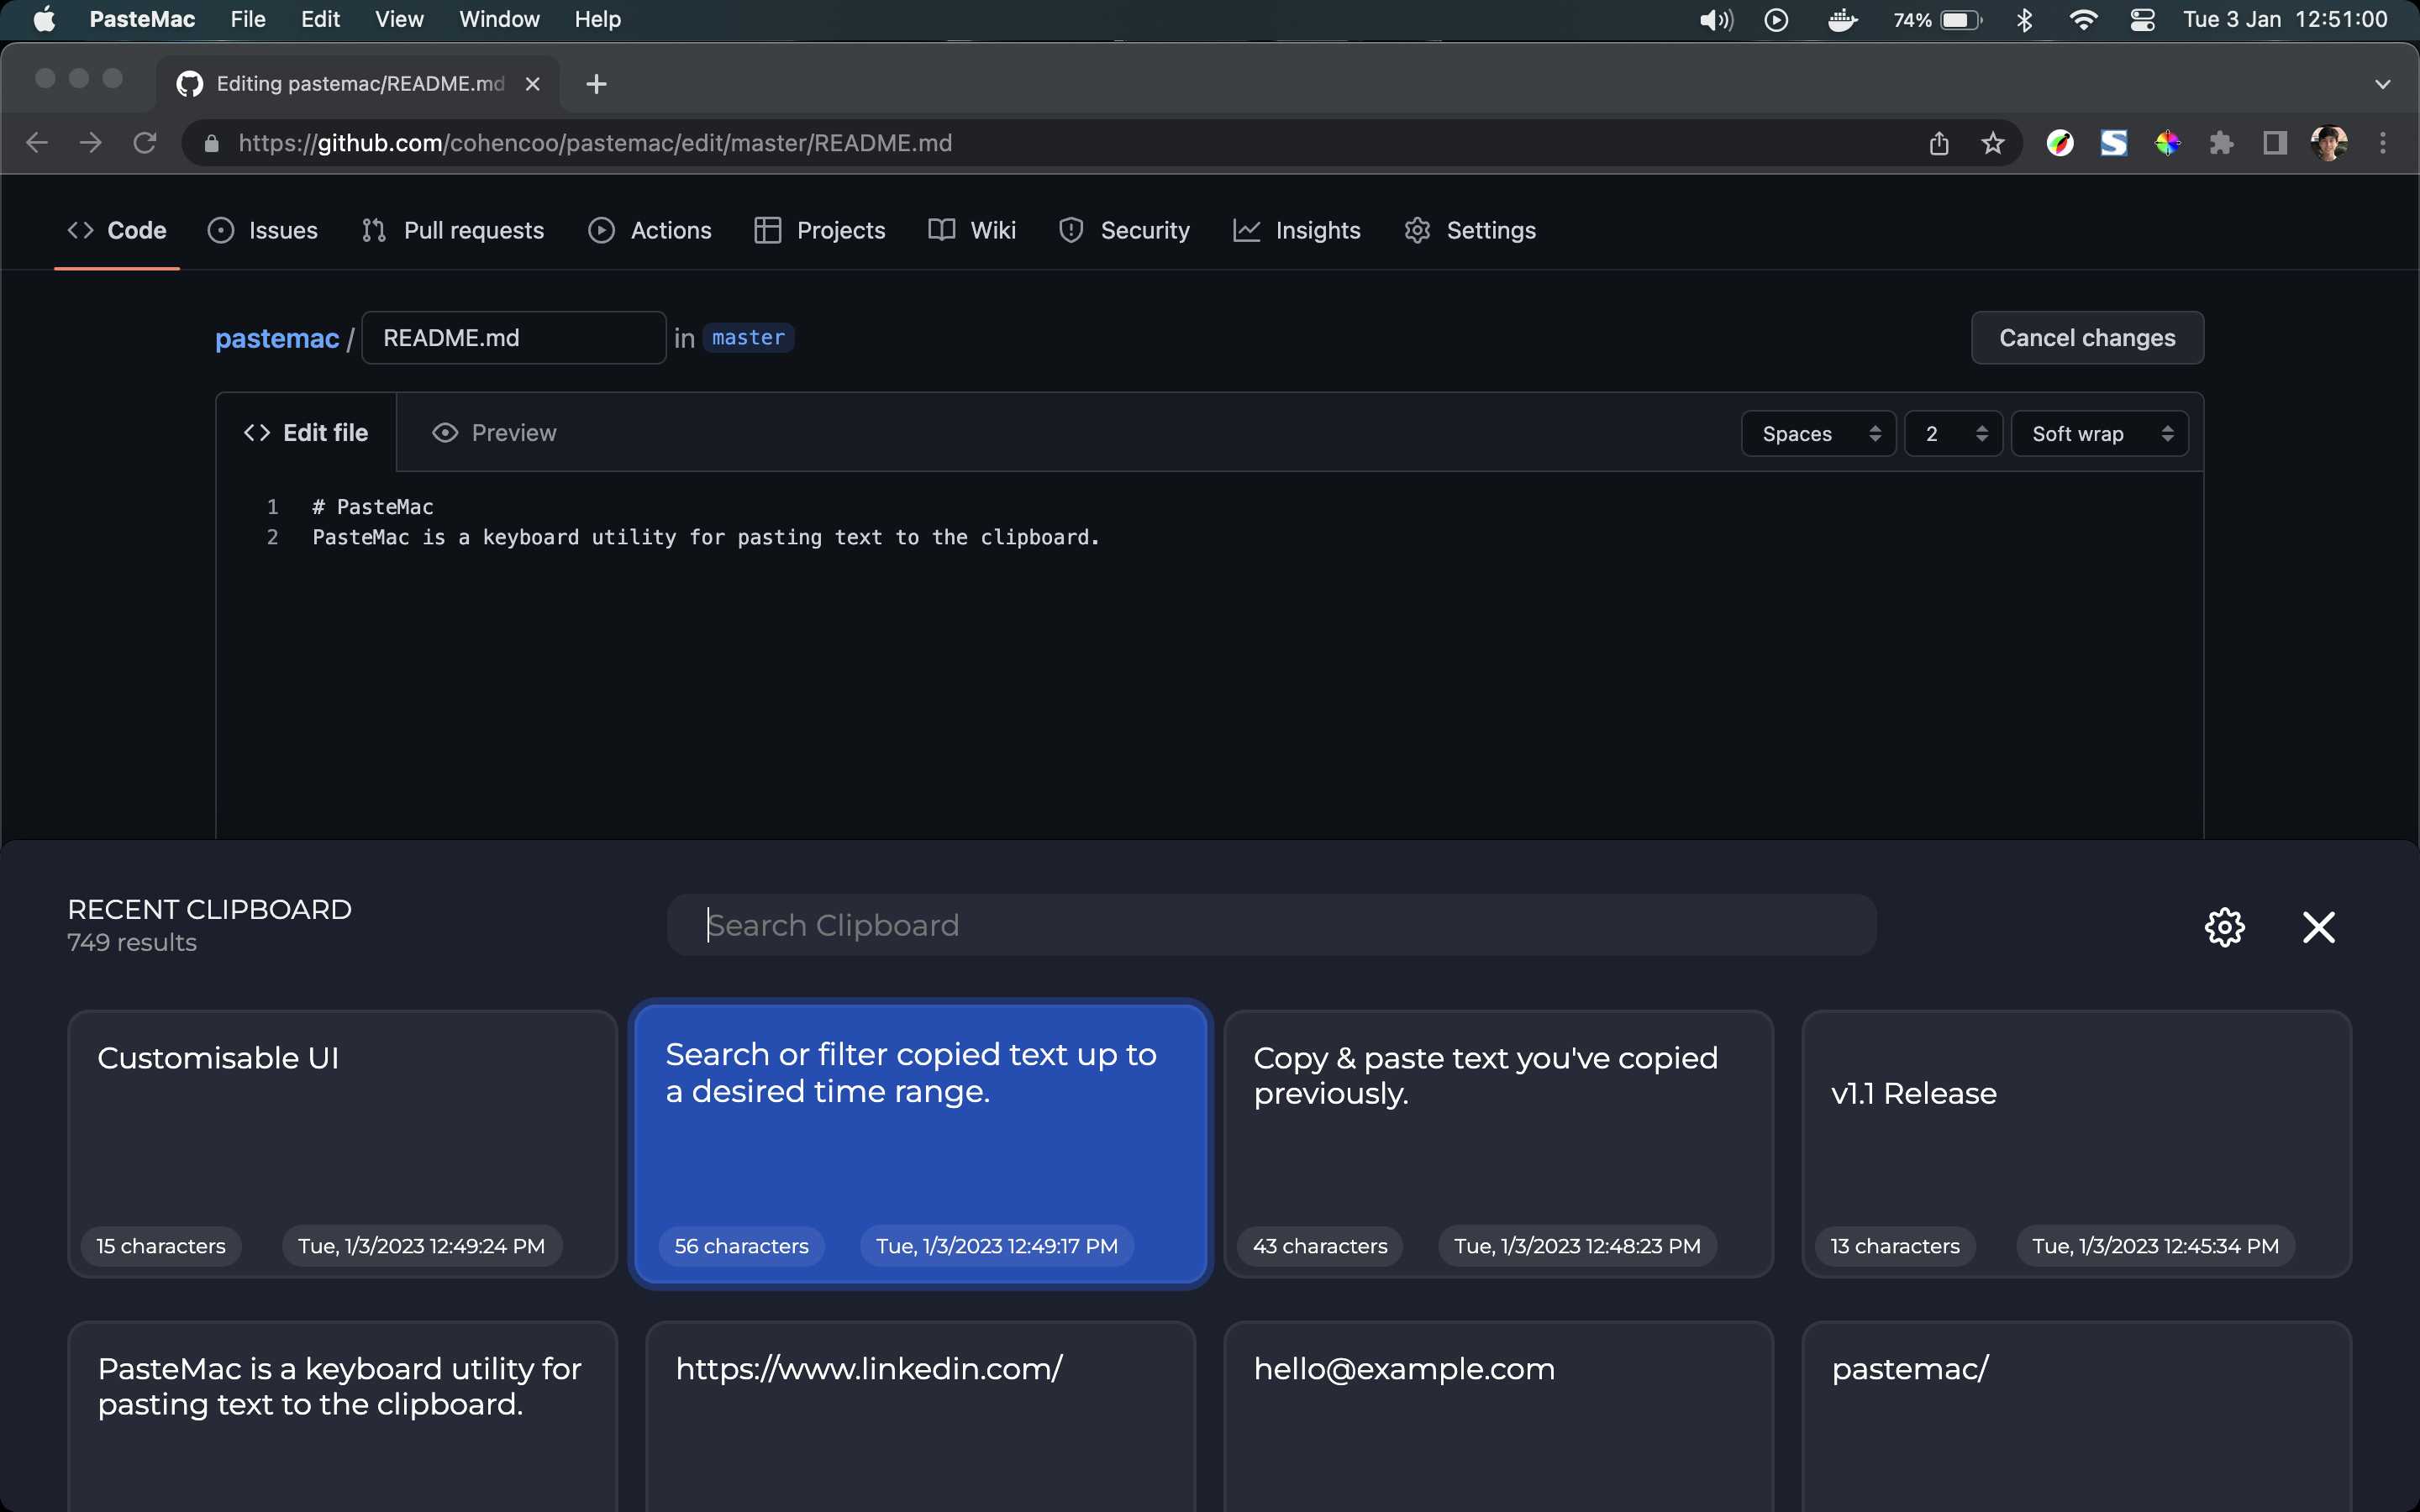This screenshot has width=2420, height=1512.
Task: Click the README.md filename field
Action: click(513, 338)
